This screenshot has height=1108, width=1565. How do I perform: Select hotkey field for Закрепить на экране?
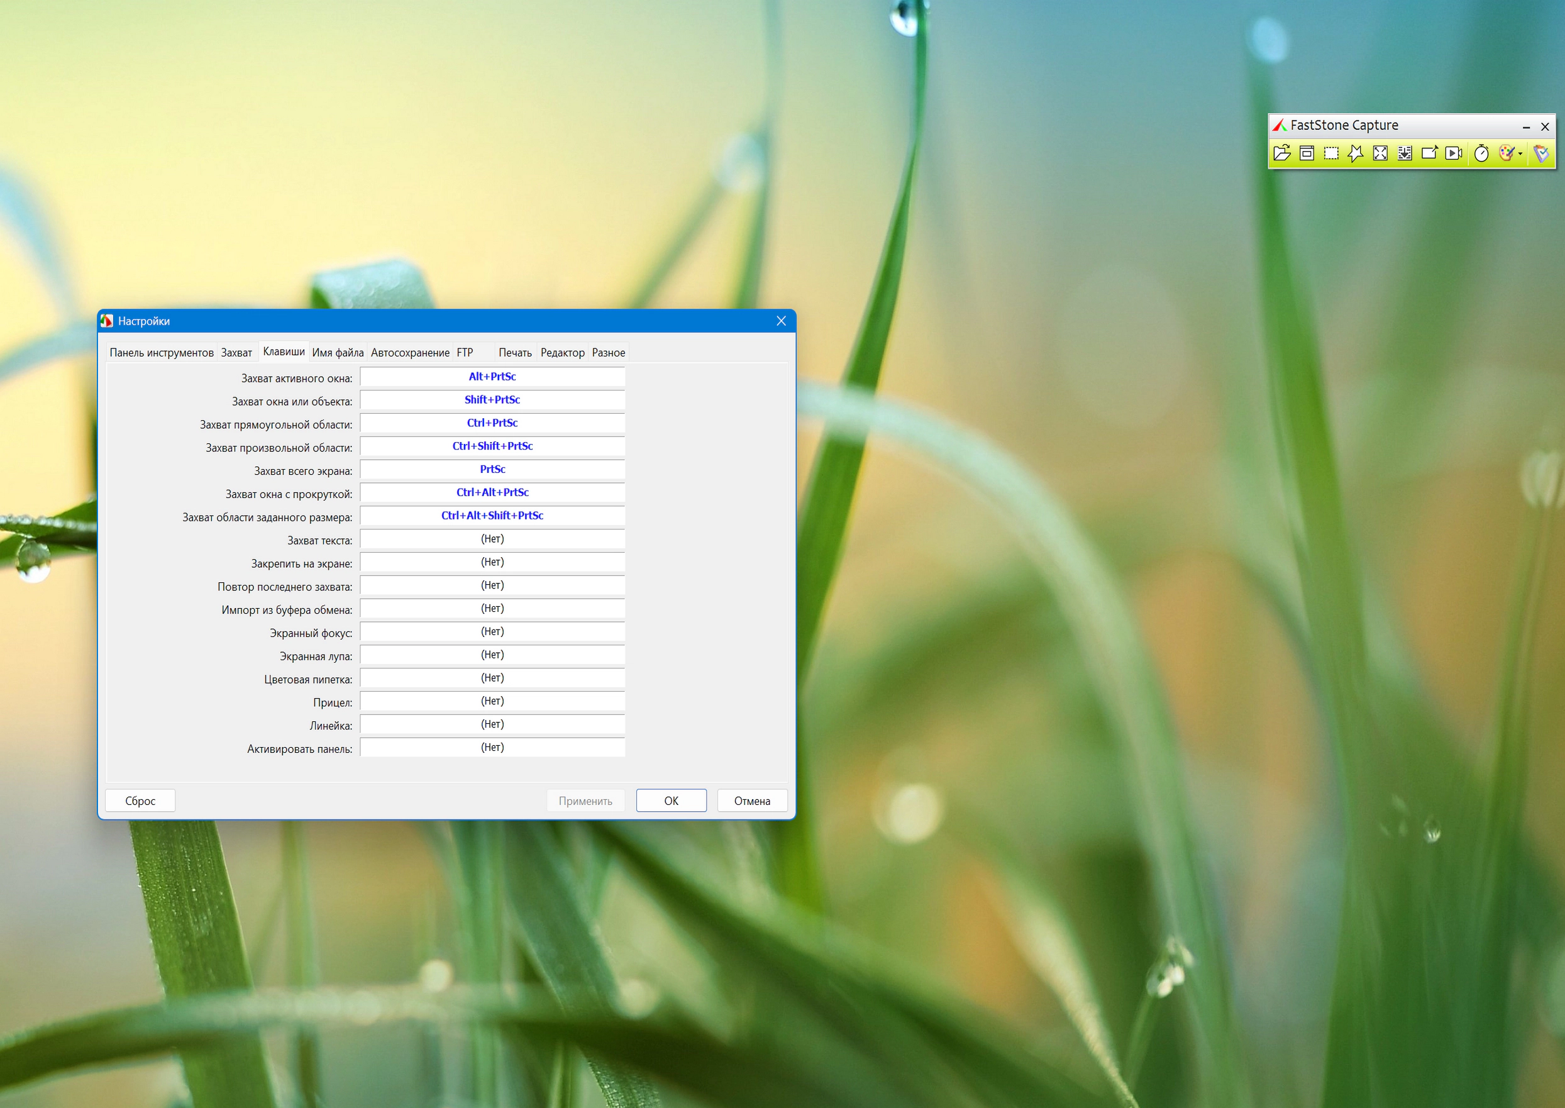[x=492, y=562]
